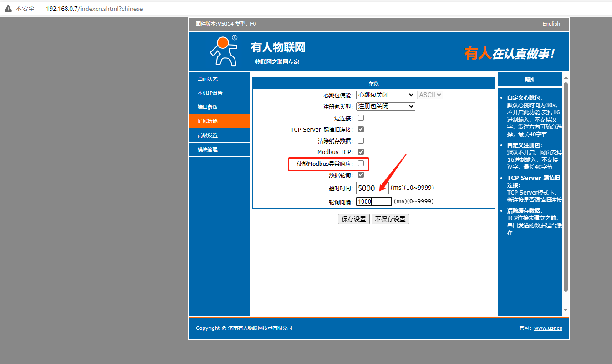Click the 不保存设置 button
Image resolution: width=612 pixels, height=364 pixels.
click(x=390, y=219)
